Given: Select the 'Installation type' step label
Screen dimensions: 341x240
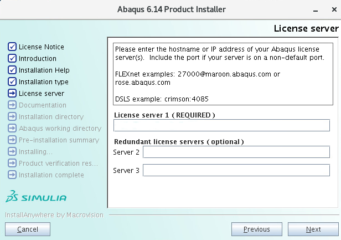Looking at the screenshot, I should click(44, 82).
